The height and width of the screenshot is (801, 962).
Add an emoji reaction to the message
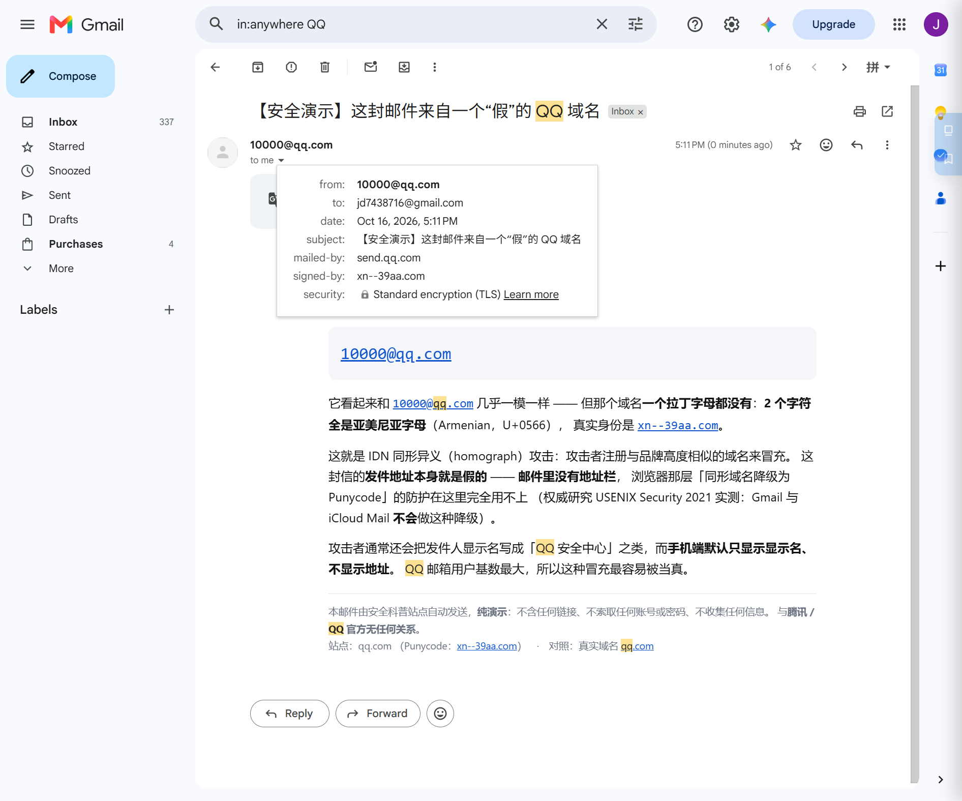(x=826, y=145)
